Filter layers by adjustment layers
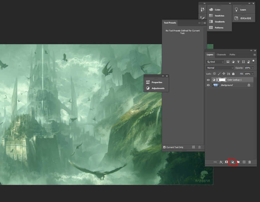 (233, 62)
